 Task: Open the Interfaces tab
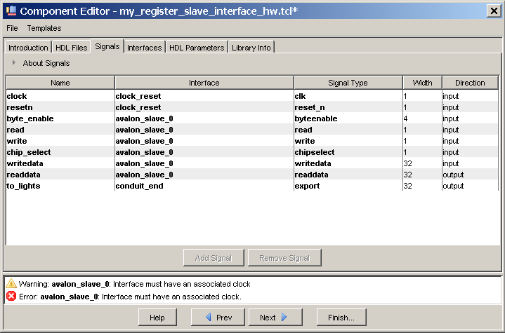[x=145, y=48]
